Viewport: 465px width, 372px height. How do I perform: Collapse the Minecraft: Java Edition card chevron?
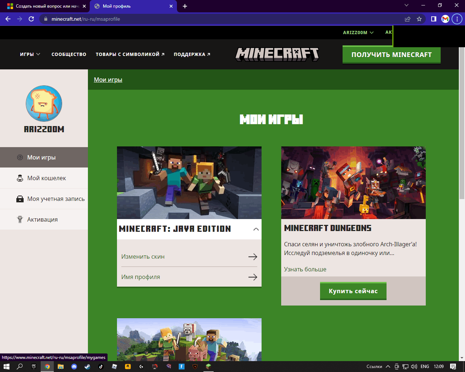tap(256, 229)
